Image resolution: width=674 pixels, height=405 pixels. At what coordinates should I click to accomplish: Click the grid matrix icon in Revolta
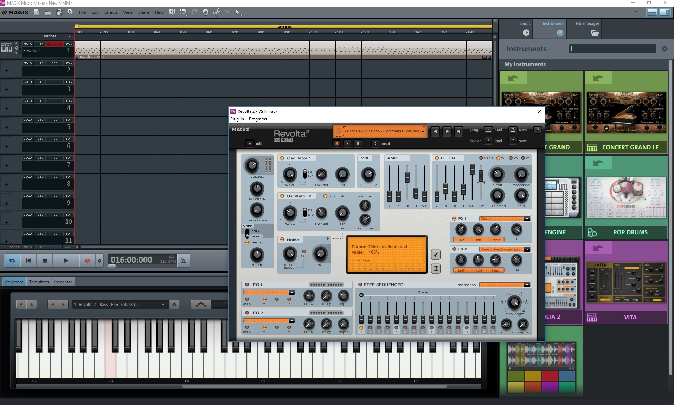click(x=436, y=269)
